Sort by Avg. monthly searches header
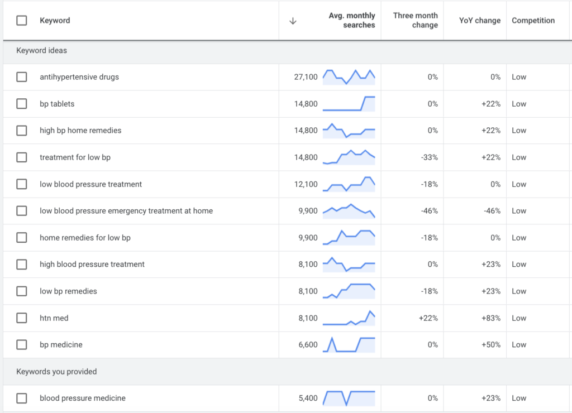This screenshot has height=413, width=572. tap(352, 21)
